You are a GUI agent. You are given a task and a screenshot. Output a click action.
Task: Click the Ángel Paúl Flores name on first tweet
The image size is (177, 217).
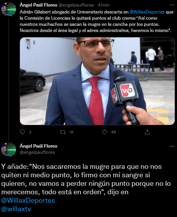coord(38,5)
